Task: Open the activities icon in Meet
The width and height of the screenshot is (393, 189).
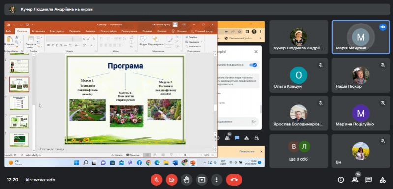Action: [x=383, y=180]
